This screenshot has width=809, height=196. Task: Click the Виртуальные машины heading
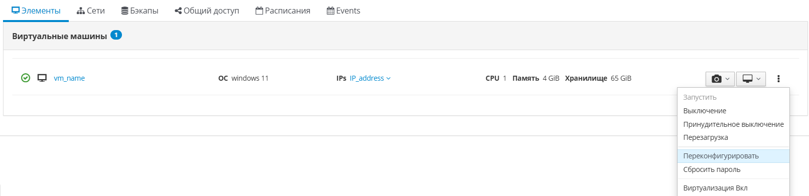pyautogui.click(x=60, y=36)
